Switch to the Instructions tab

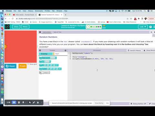click(x=46, y=32)
